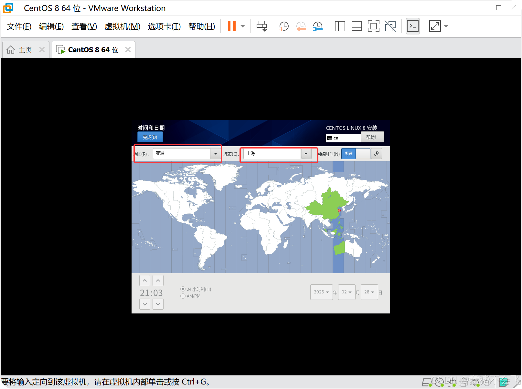Viewport: 522px width, 389px height.
Task: Toggle the thumbnail bar view icon
Action: point(357,26)
